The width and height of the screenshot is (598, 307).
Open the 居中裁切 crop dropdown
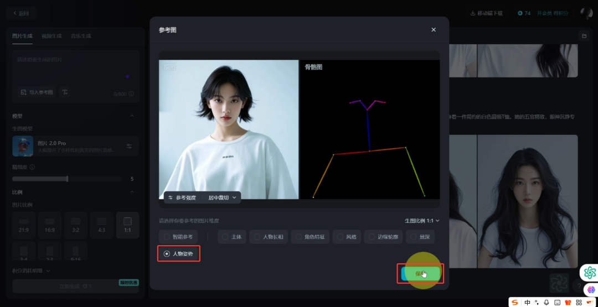(x=223, y=197)
